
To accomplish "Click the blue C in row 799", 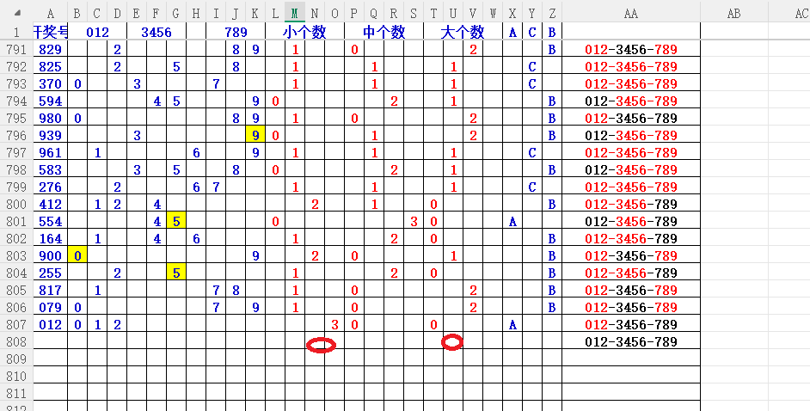I will point(532,187).
